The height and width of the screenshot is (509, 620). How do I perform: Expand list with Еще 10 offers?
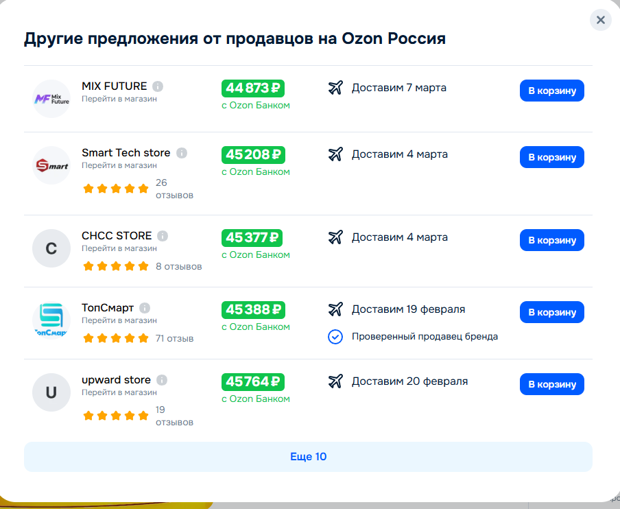tap(308, 457)
